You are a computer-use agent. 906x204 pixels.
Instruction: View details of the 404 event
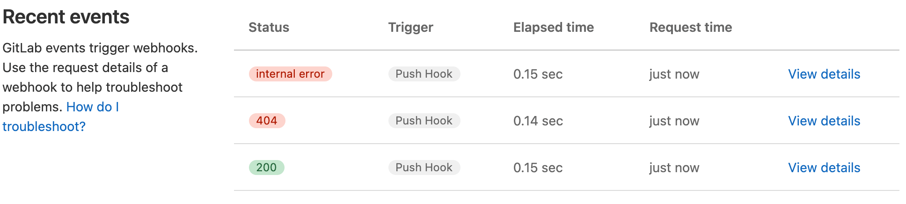point(824,121)
